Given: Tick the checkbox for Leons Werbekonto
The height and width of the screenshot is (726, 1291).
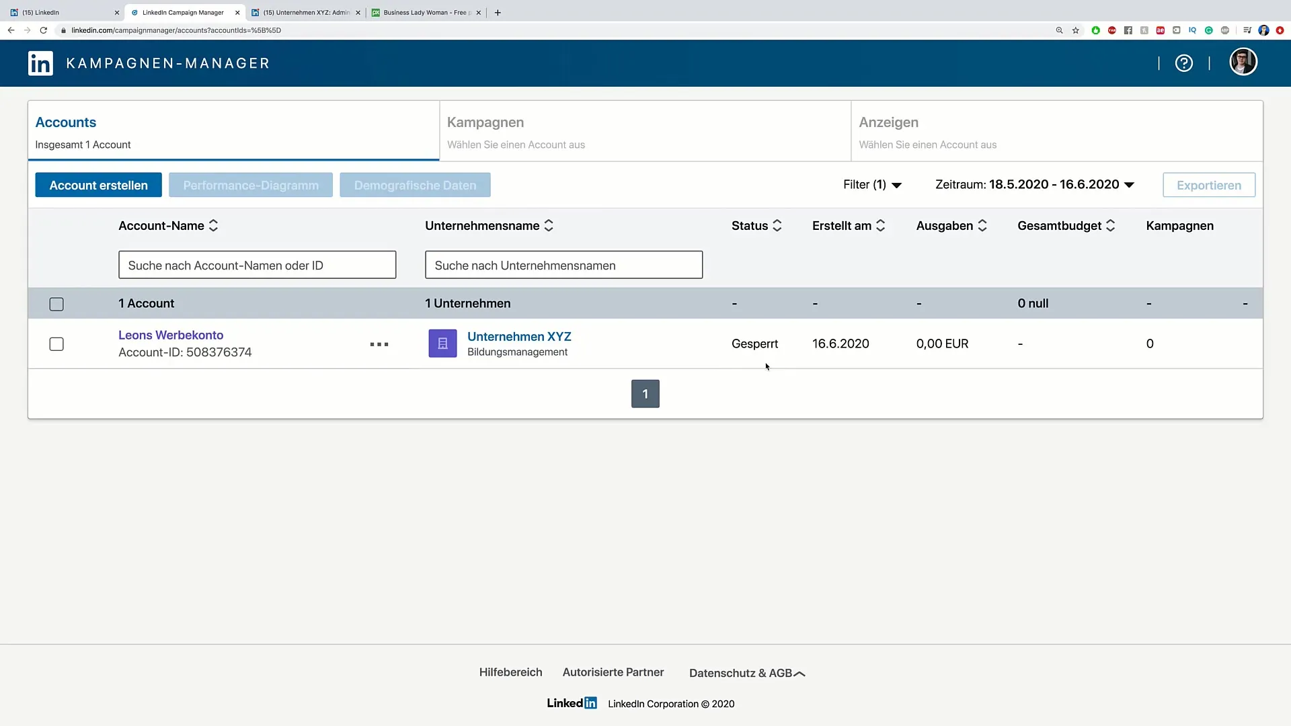Looking at the screenshot, I should [x=56, y=344].
